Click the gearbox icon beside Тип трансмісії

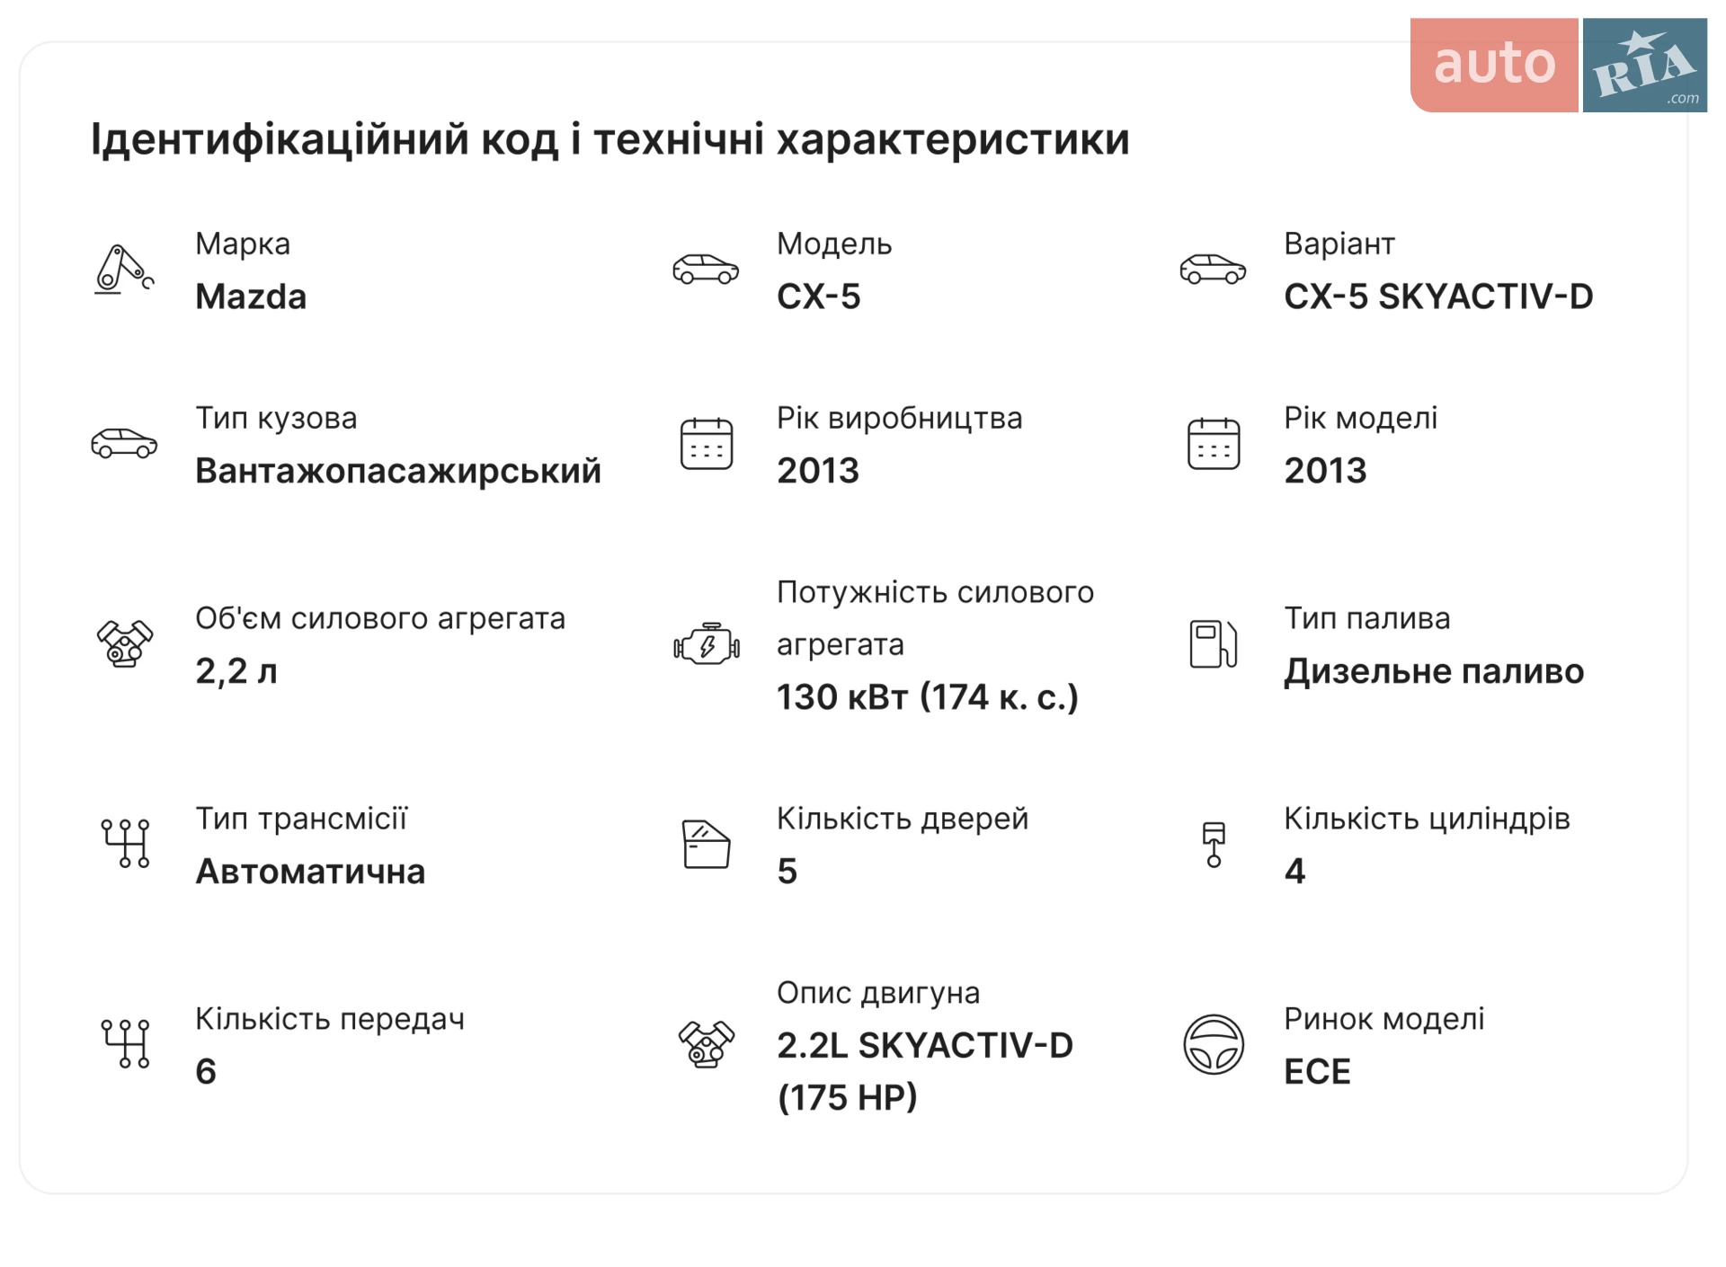pos(125,844)
